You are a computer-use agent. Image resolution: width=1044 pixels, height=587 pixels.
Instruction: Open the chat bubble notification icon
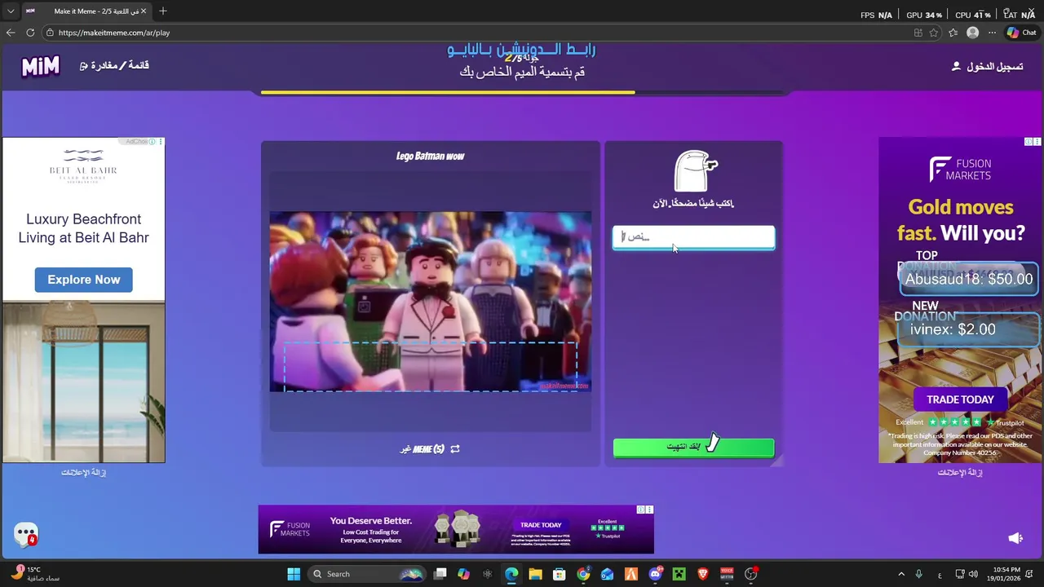tap(26, 535)
